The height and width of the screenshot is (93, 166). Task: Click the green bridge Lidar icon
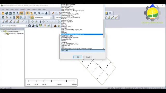point(40,26)
